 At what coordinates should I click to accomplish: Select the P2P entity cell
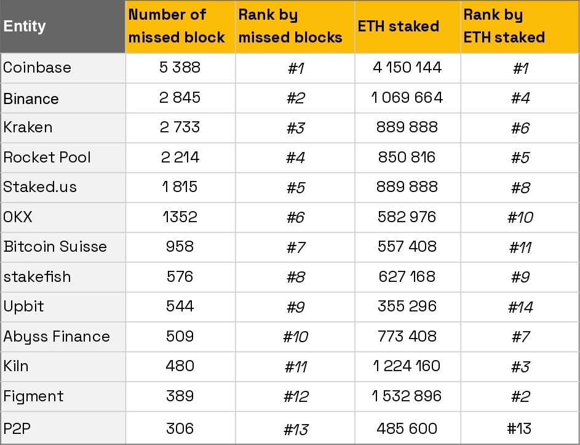[63, 428]
